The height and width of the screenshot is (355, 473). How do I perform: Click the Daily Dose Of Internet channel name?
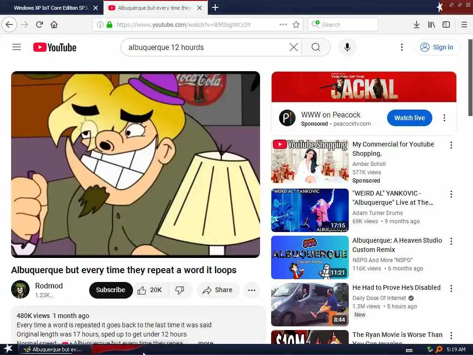pyautogui.click(x=379, y=298)
